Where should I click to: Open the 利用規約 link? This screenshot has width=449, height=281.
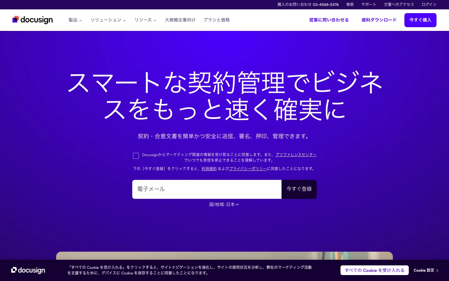point(209,169)
